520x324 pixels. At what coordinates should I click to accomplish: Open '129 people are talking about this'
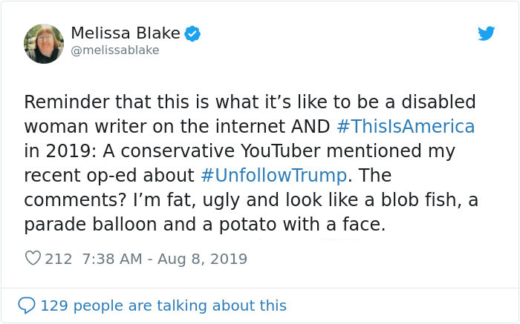[x=163, y=305]
